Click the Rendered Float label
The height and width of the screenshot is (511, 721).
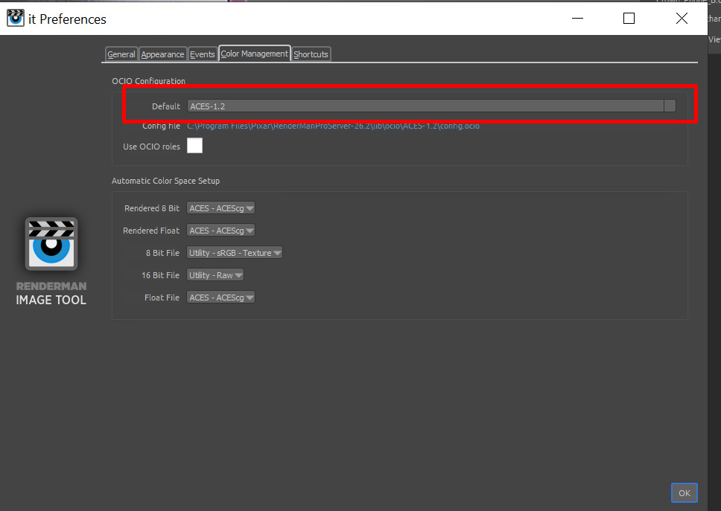150,231
